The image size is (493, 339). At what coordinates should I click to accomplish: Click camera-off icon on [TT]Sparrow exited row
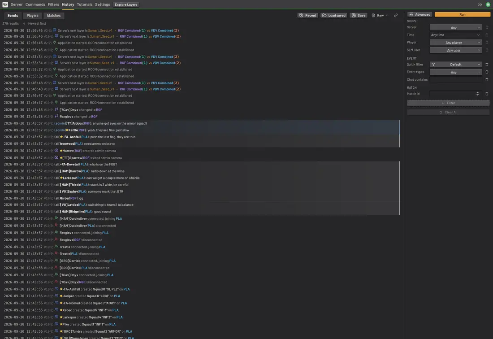pyautogui.click(x=56, y=157)
